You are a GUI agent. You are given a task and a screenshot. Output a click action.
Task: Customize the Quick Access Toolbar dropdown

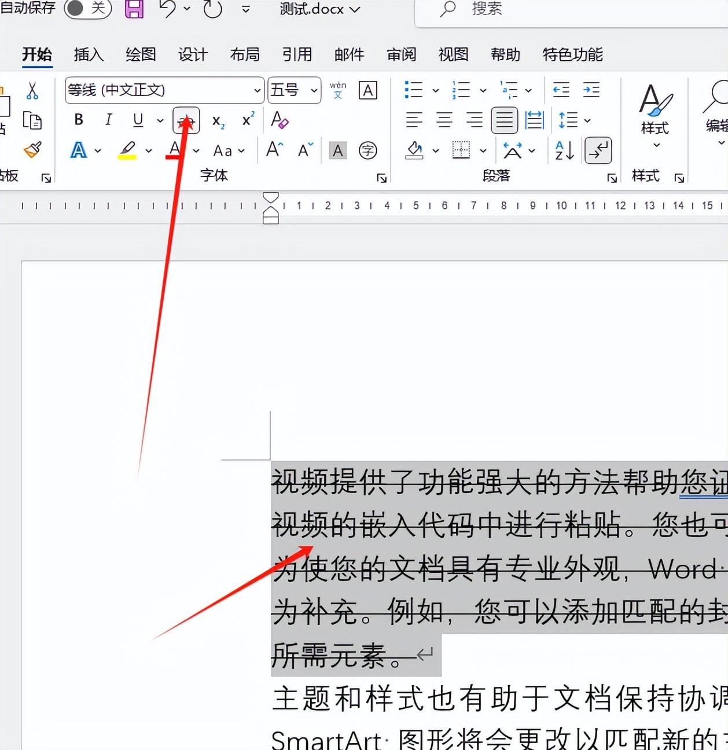tap(246, 9)
